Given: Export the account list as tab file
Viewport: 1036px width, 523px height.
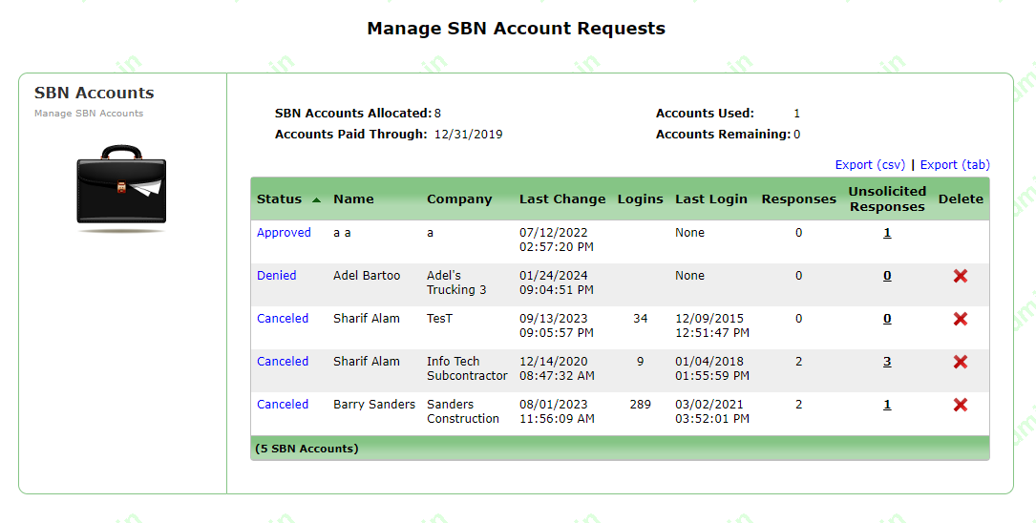Looking at the screenshot, I should [955, 165].
